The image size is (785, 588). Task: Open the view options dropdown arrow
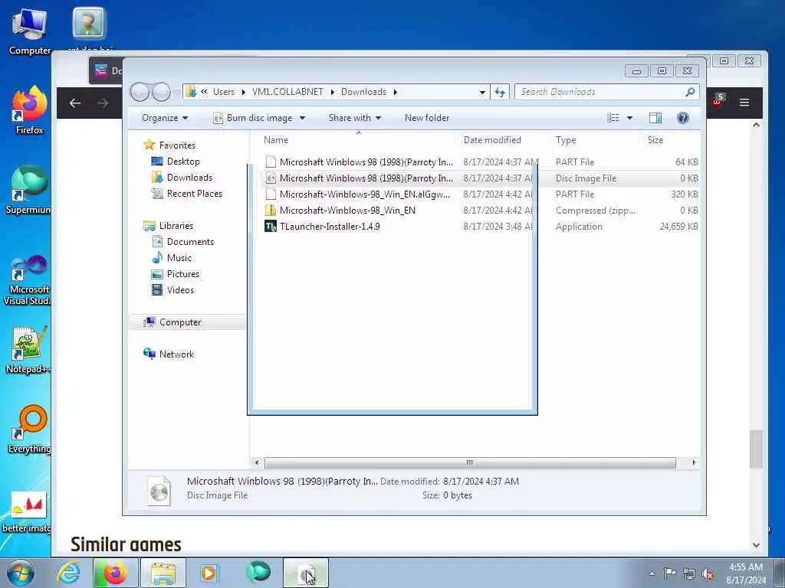630,118
